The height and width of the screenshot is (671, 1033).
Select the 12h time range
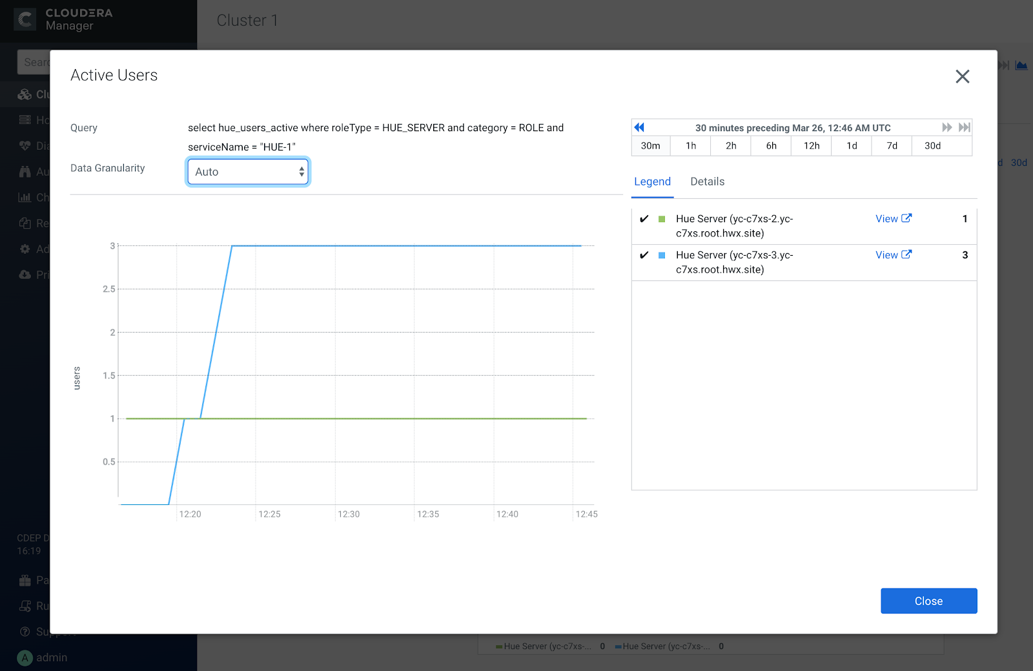812,146
